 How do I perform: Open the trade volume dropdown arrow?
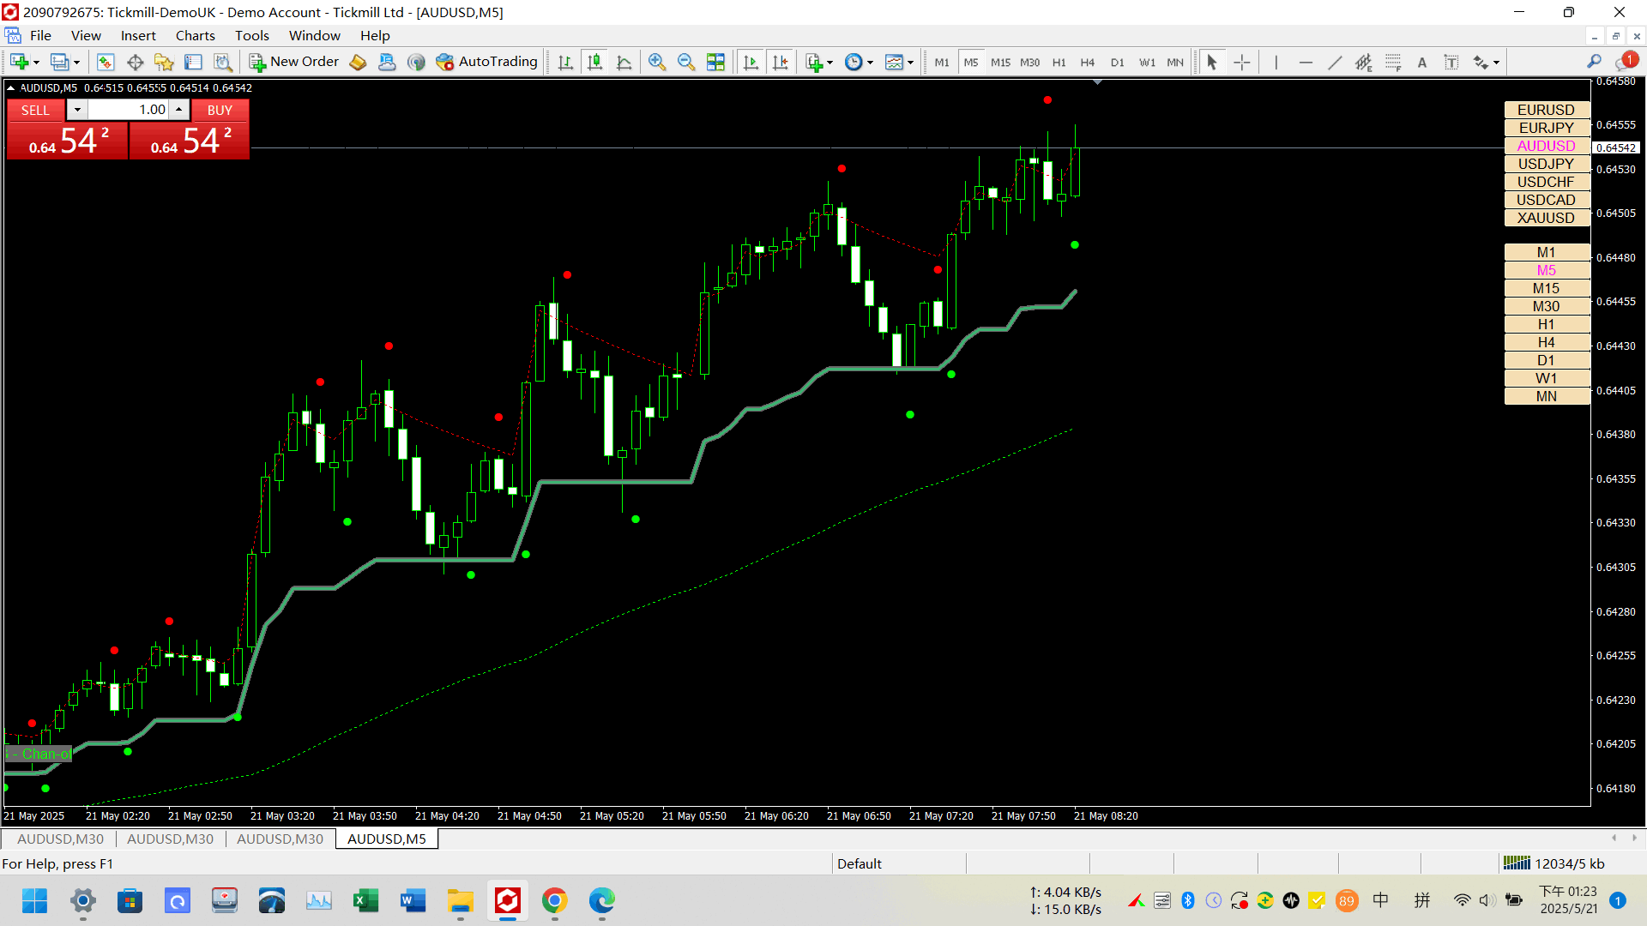77,110
